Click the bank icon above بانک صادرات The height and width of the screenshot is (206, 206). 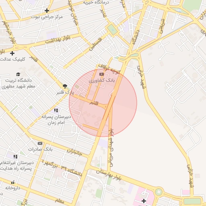point(40,144)
